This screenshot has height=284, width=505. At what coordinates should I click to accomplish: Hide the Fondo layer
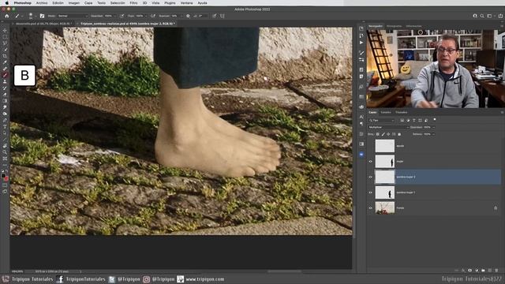370,208
